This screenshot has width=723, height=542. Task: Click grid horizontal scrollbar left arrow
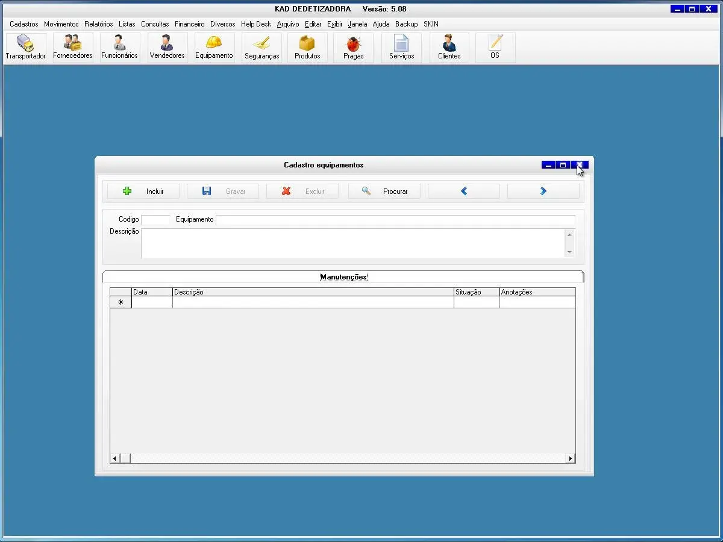(115, 459)
